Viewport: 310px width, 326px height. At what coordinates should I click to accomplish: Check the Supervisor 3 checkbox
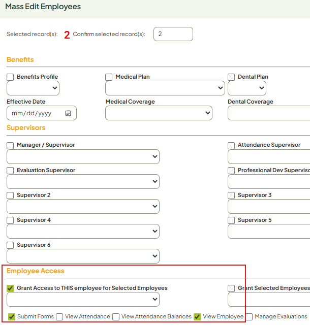[231, 195]
